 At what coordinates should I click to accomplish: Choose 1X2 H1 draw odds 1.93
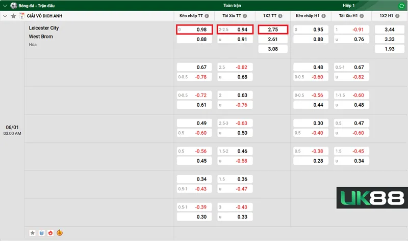tap(389, 49)
